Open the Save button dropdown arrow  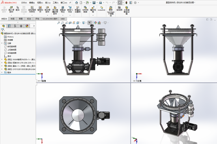[97, 3]
